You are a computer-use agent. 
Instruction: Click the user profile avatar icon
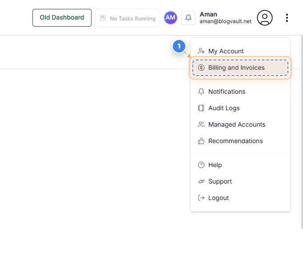click(x=264, y=18)
